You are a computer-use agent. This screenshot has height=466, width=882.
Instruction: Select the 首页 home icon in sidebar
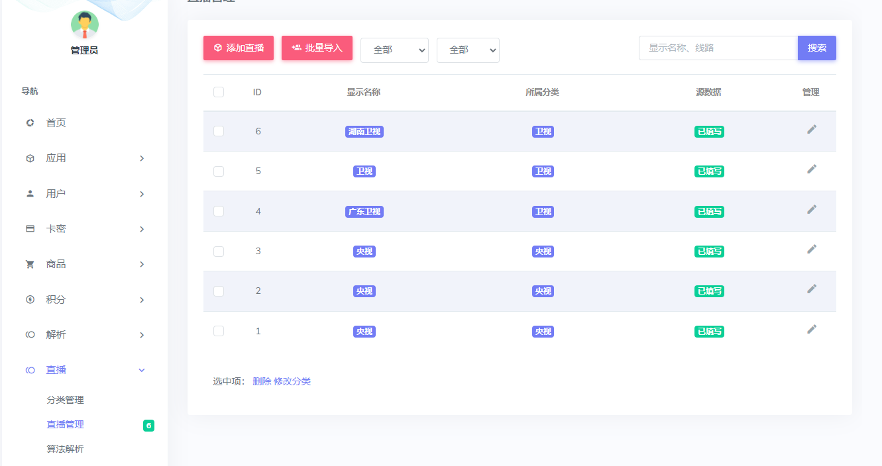29,122
